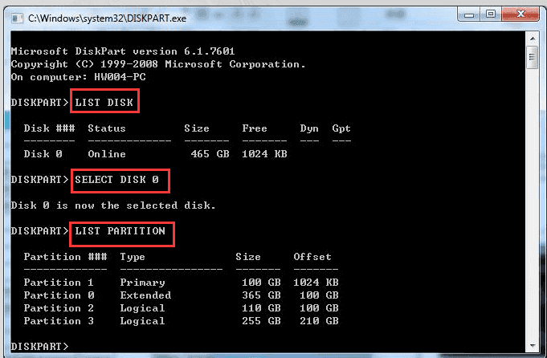Click the SELECT DISK 0 command text

point(116,180)
